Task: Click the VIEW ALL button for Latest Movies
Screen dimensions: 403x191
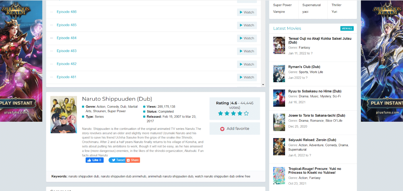Action: point(347,28)
